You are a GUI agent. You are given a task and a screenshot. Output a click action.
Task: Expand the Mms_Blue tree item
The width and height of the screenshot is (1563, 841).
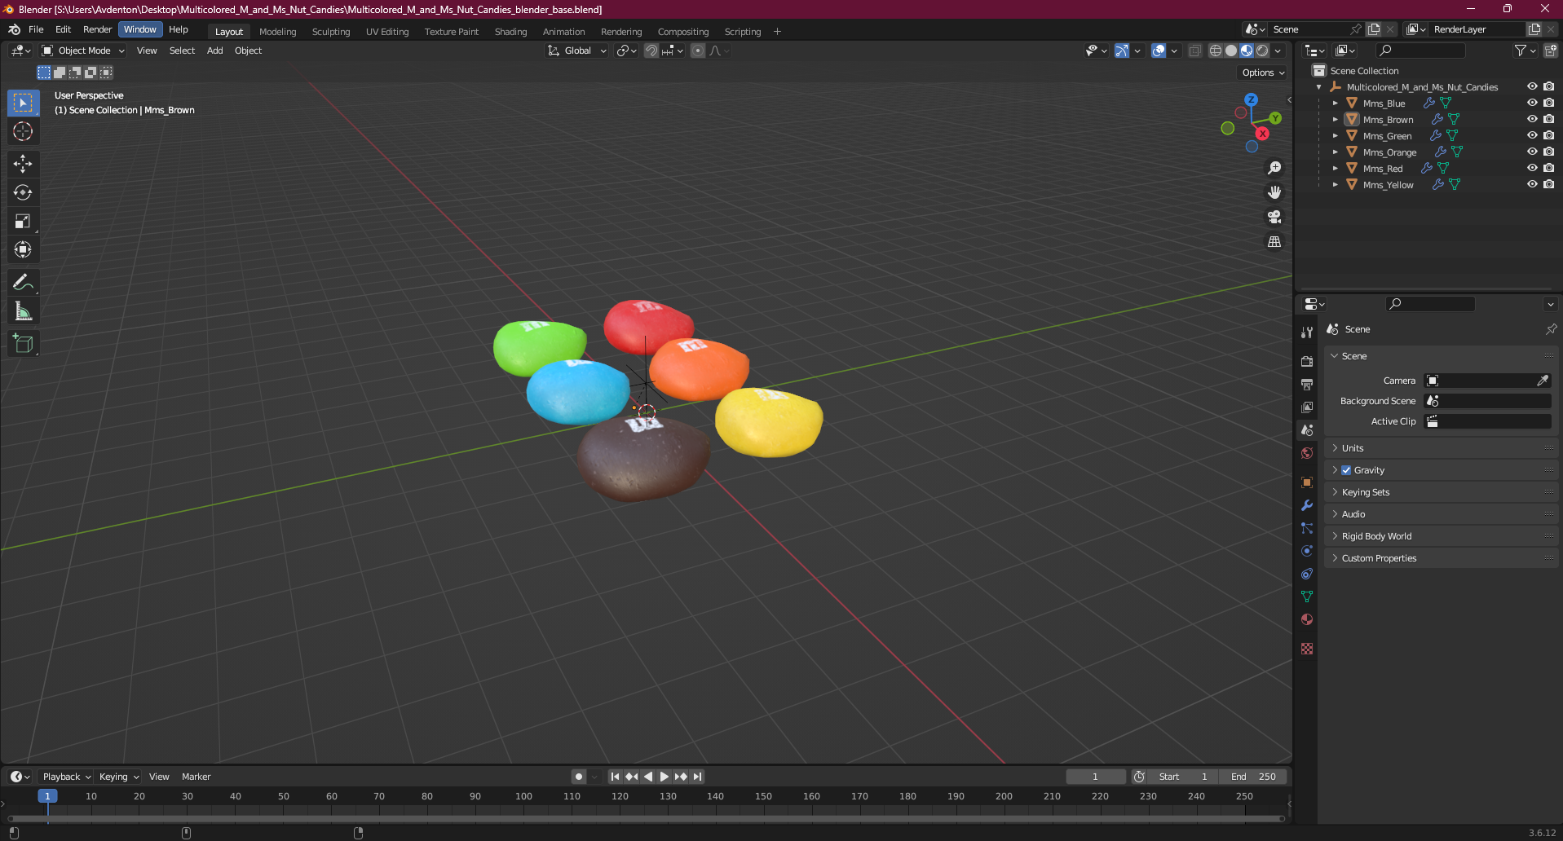1335,103
